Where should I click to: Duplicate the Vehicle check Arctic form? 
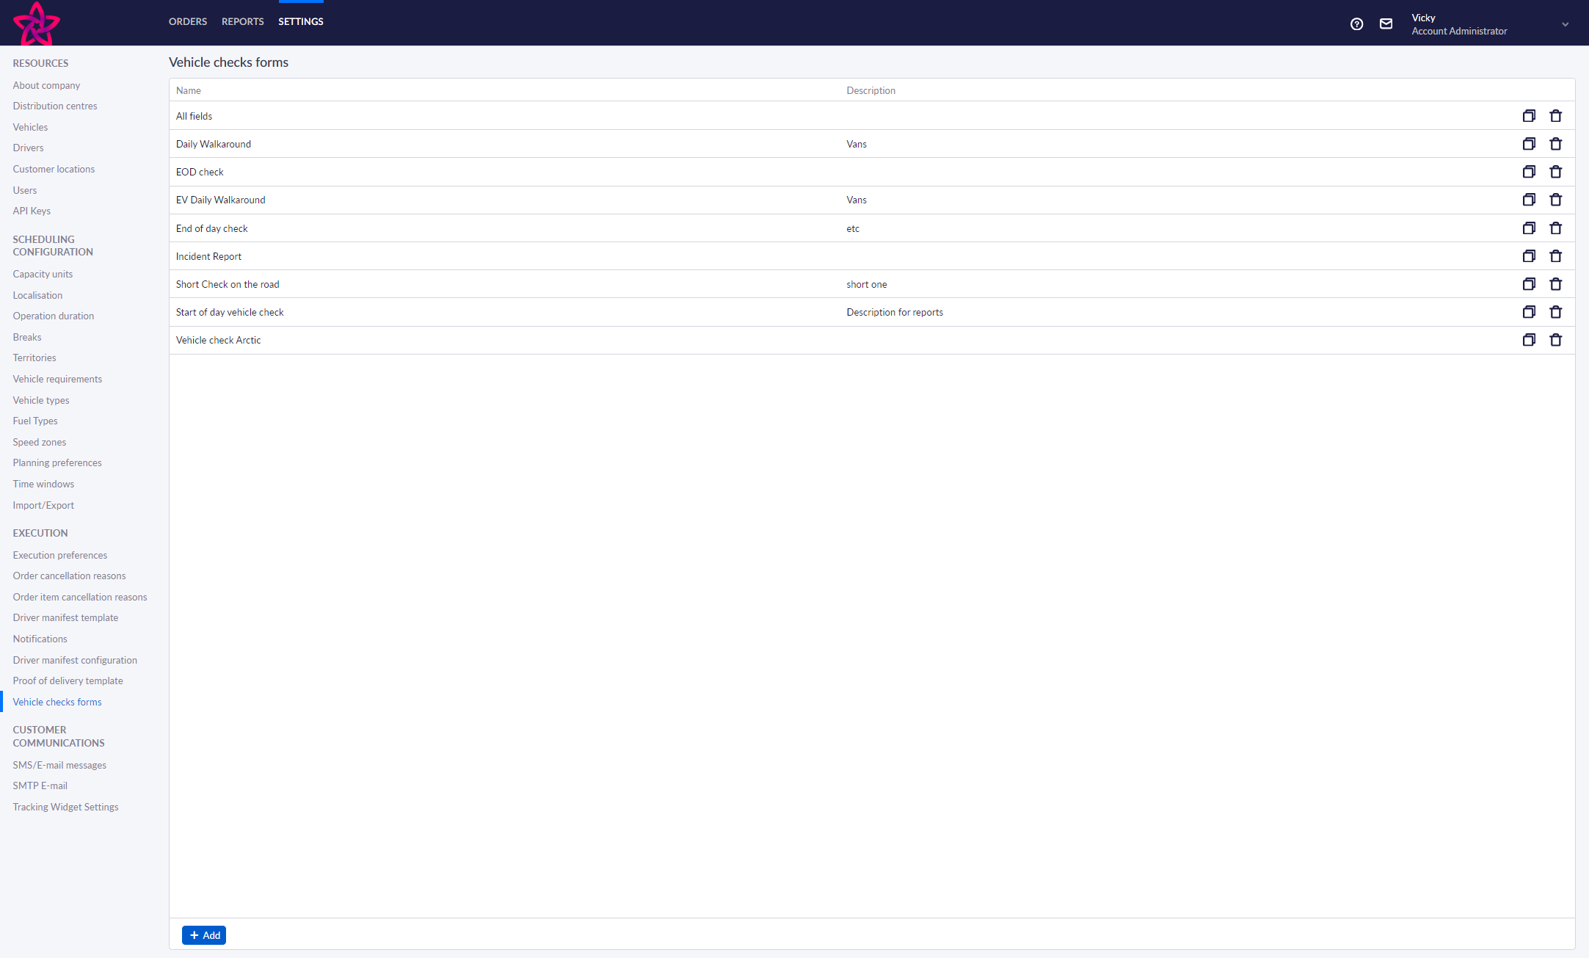[1529, 340]
